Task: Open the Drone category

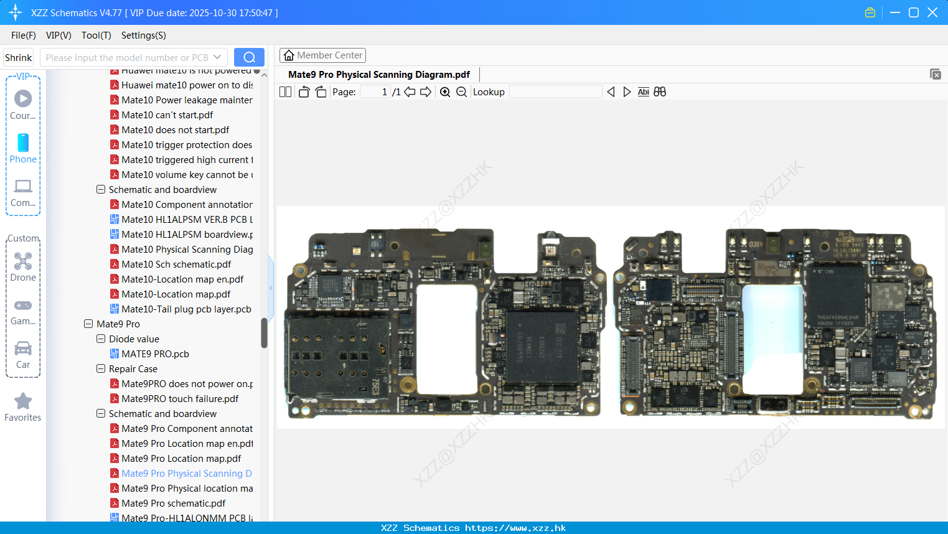Action: (23, 266)
